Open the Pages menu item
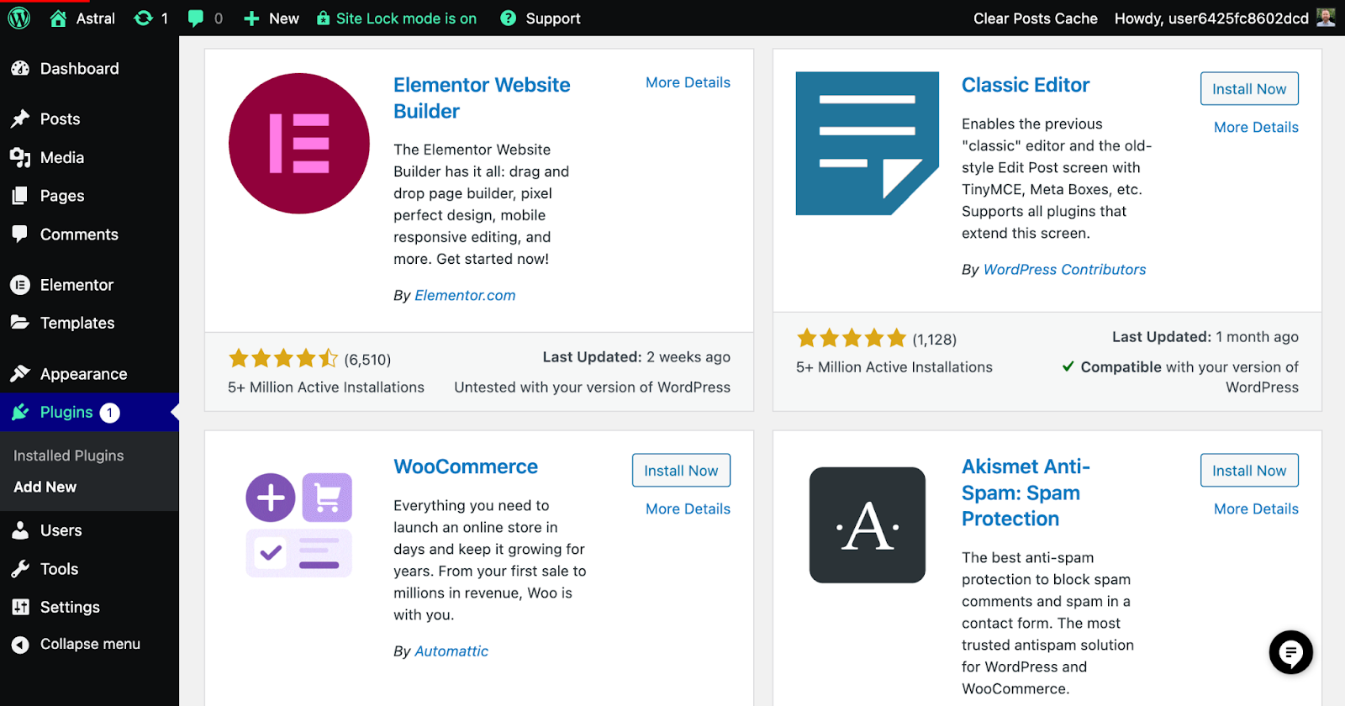 point(61,196)
